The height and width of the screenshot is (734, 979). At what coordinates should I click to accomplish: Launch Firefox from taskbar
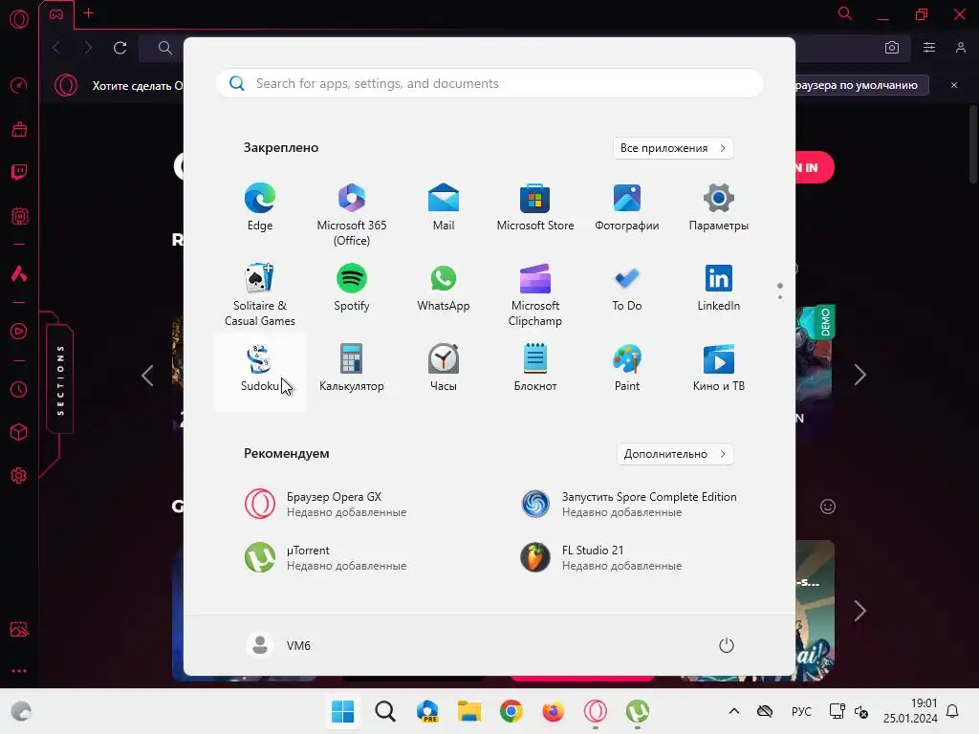[554, 711]
